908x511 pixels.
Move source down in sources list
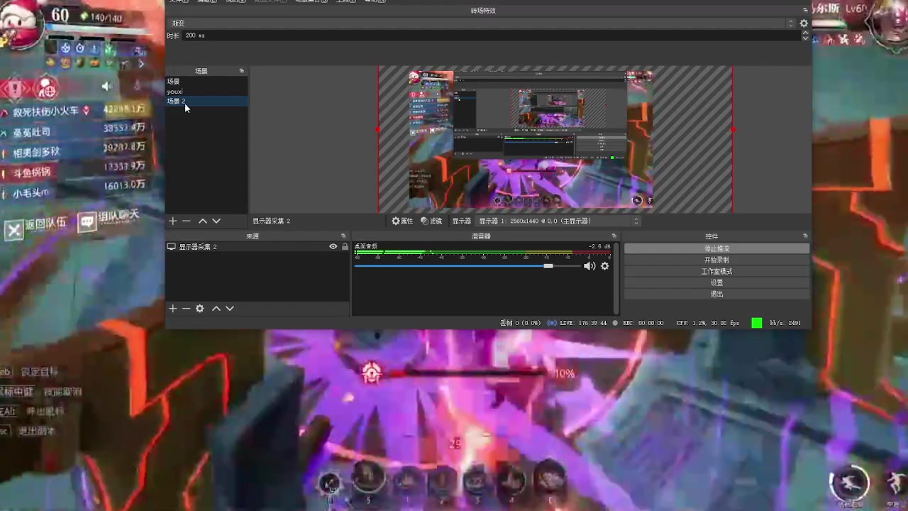pos(230,308)
